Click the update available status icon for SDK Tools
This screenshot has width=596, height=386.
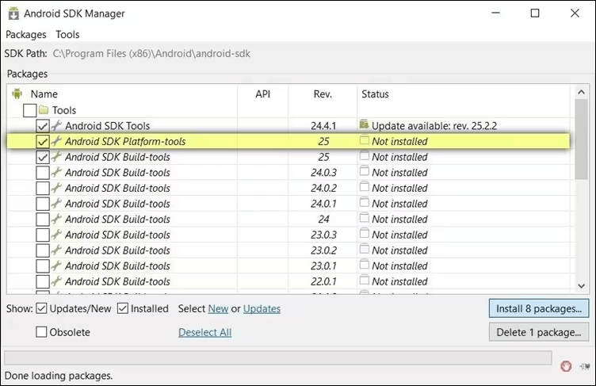364,125
